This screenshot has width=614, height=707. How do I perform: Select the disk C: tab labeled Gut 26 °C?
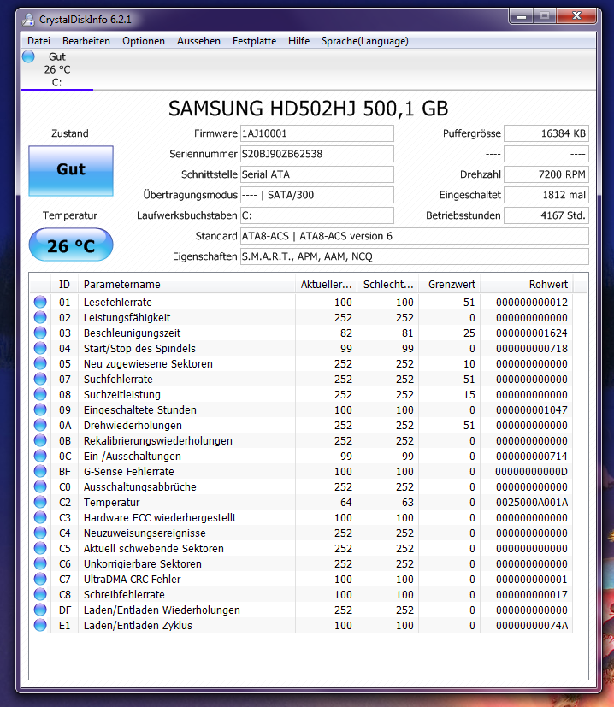(x=57, y=69)
